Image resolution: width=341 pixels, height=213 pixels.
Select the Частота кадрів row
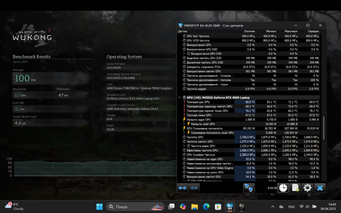point(248,89)
